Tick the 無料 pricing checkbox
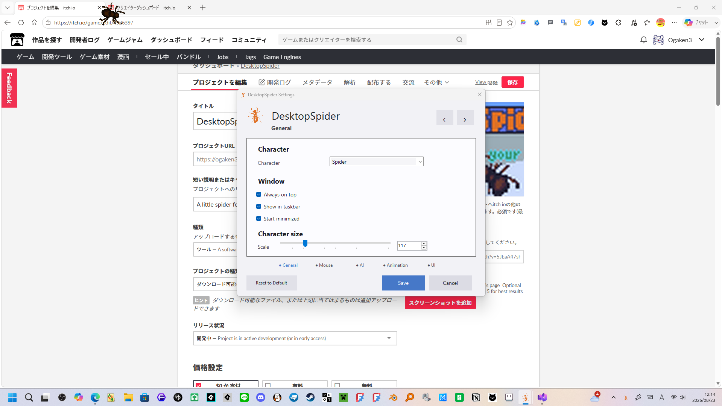722x406 pixels. click(337, 385)
